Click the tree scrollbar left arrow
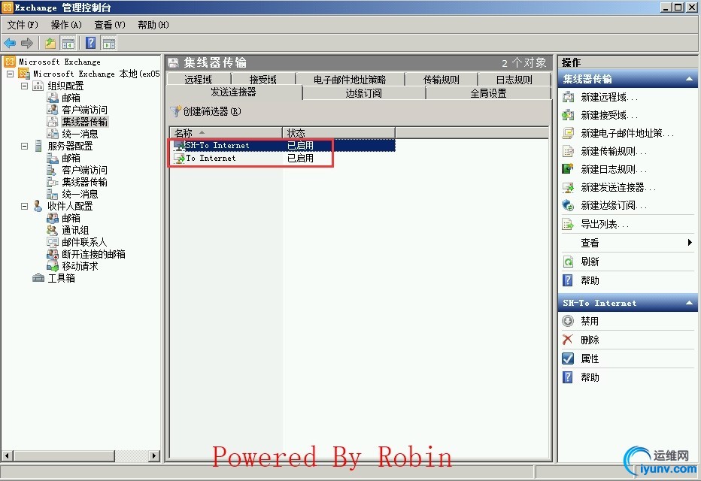This screenshot has width=701, height=481. (x=8, y=455)
